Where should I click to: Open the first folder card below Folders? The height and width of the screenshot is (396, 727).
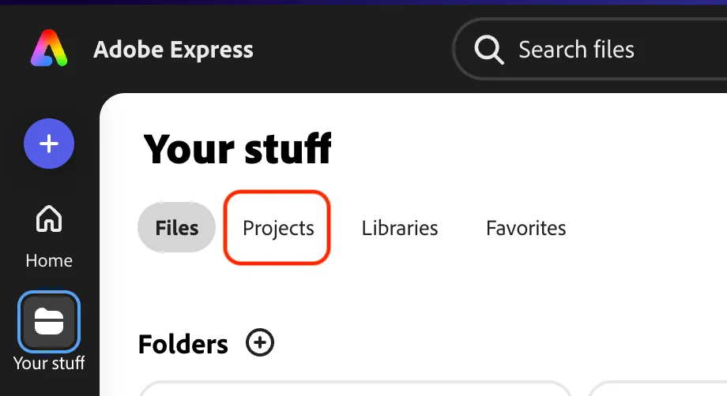click(x=355, y=388)
